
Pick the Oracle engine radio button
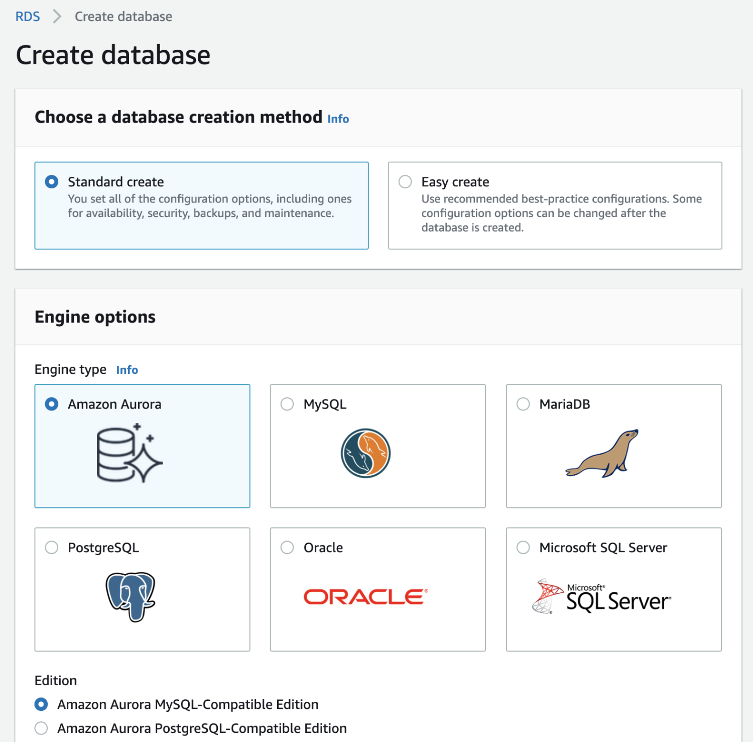click(287, 547)
